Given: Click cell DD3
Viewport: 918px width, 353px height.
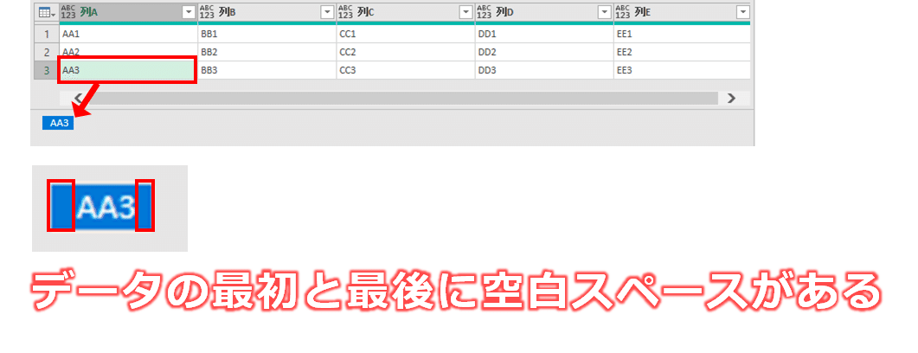Looking at the screenshot, I should click(544, 70).
